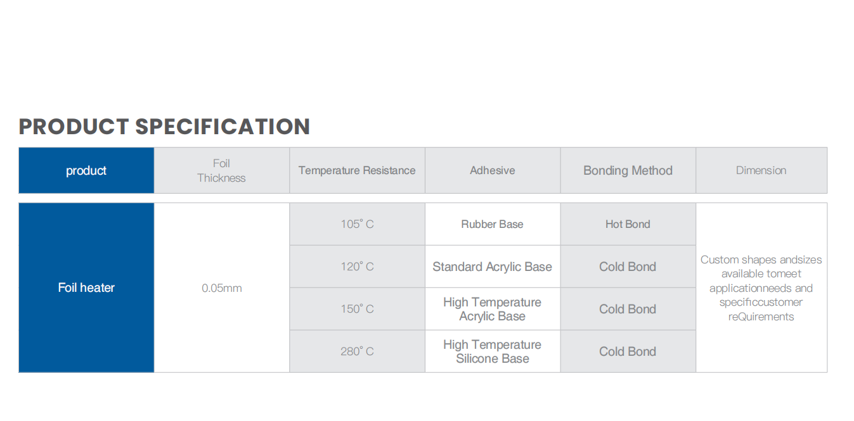Click the 280°C temperature cell
The height and width of the screenshot is (421, 854).
coord(357,351)
